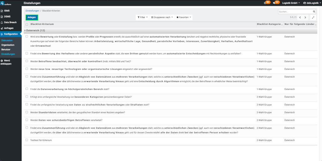Click the 4conform logo
322x161 pixels.
[6, 3]
